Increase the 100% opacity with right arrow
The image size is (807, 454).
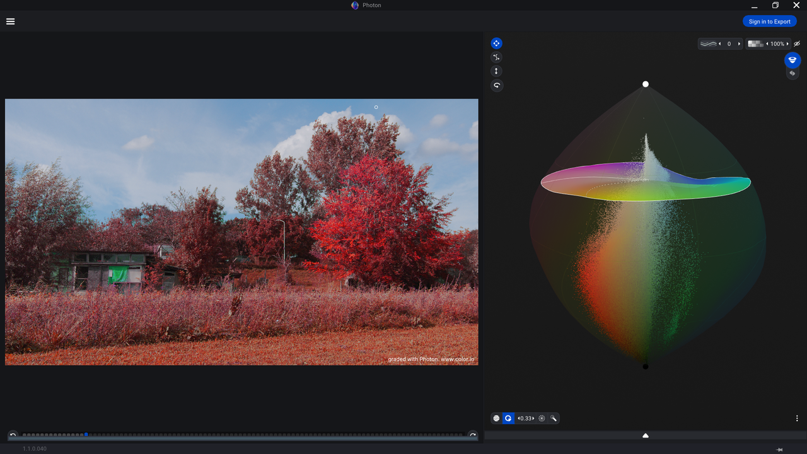787,44
